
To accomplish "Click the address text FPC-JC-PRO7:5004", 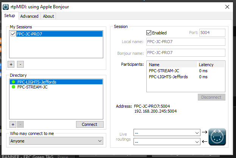I will click(x=152, y=106).
